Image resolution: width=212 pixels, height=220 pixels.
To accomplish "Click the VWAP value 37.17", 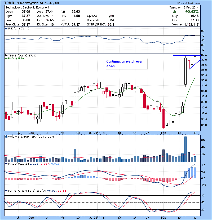I will 76,25.
